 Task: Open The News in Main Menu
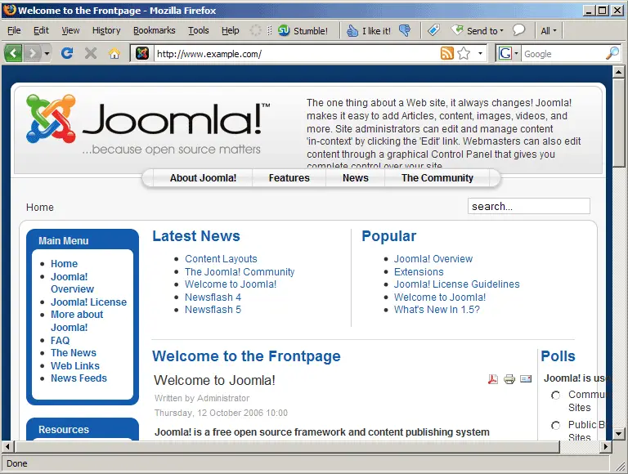point(74,353)
